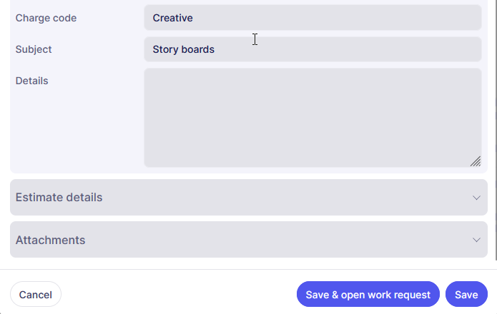Screen dimensions: 497x314
Task: Click the Charge code label
Action: pos(46,18)
